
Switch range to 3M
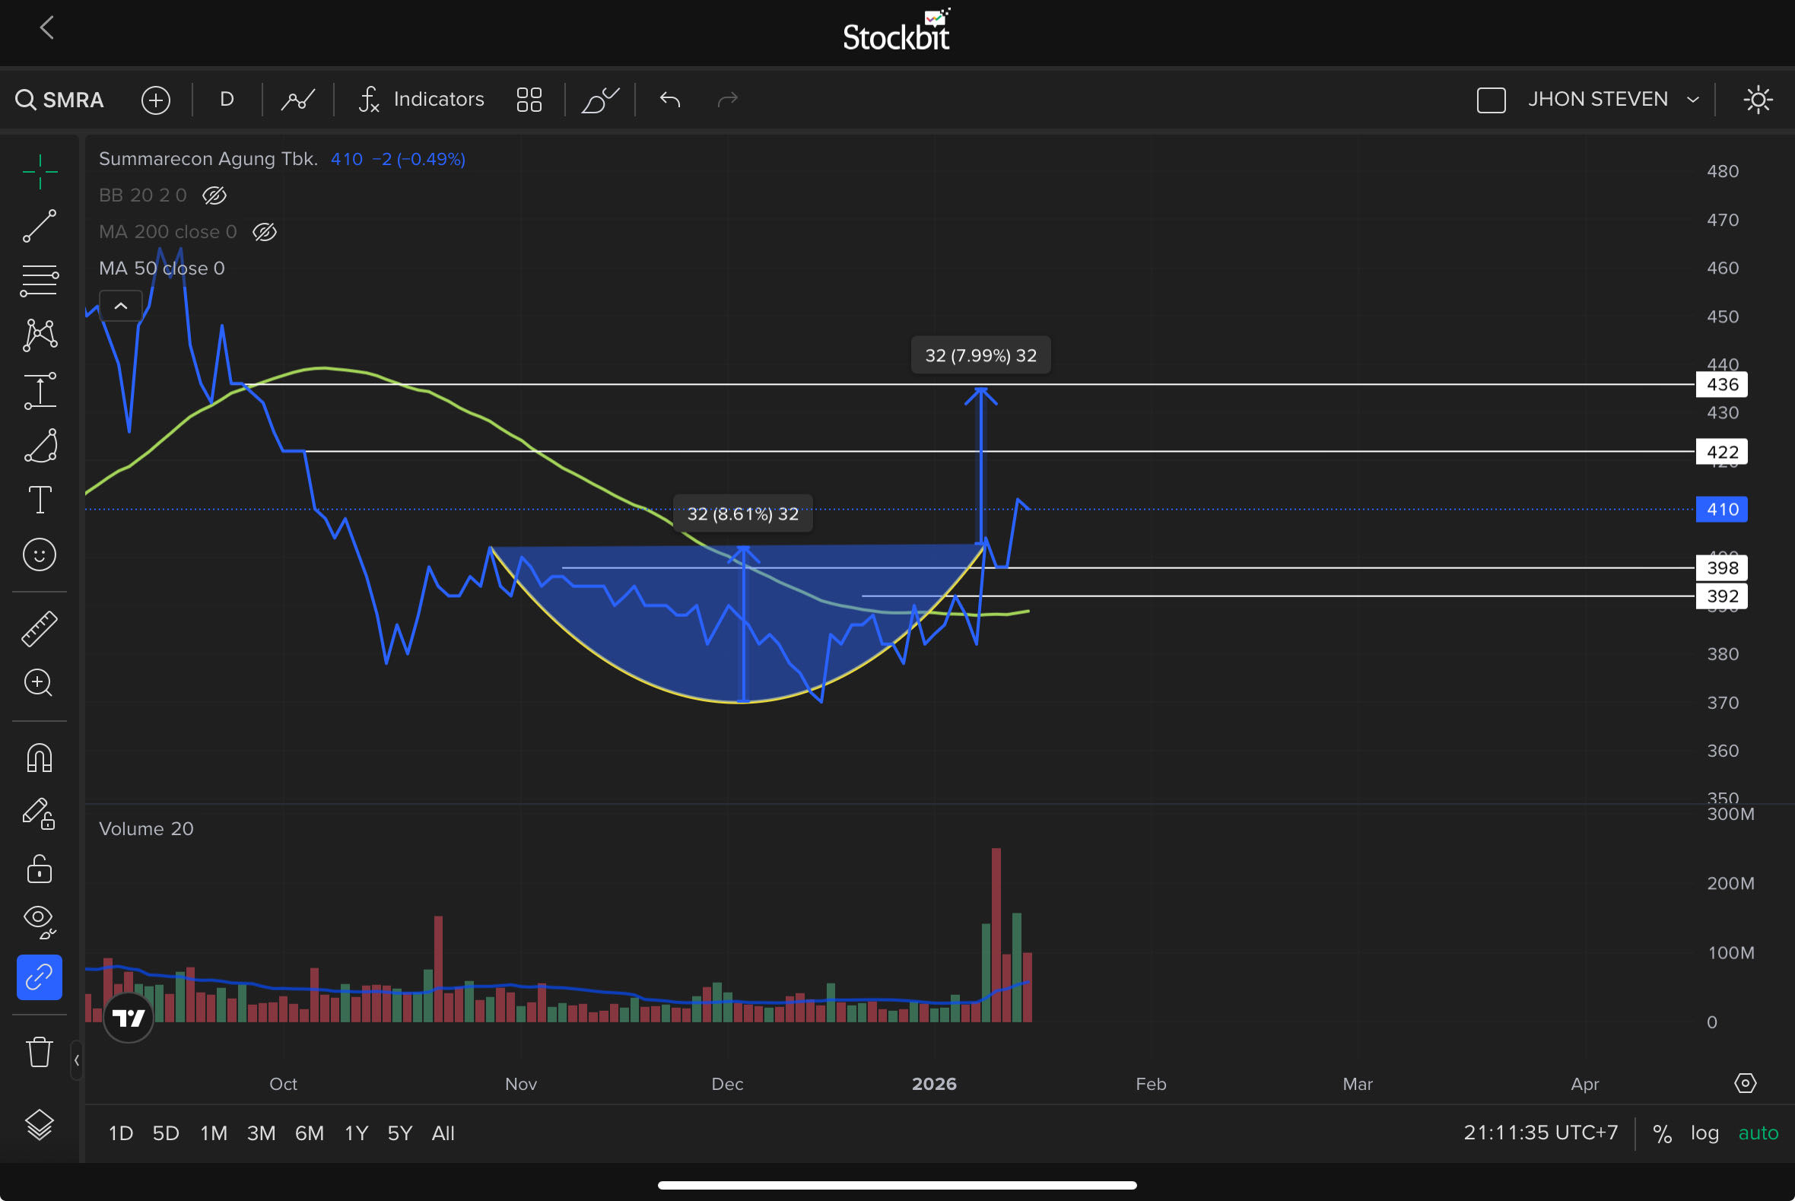point(260,1133)
